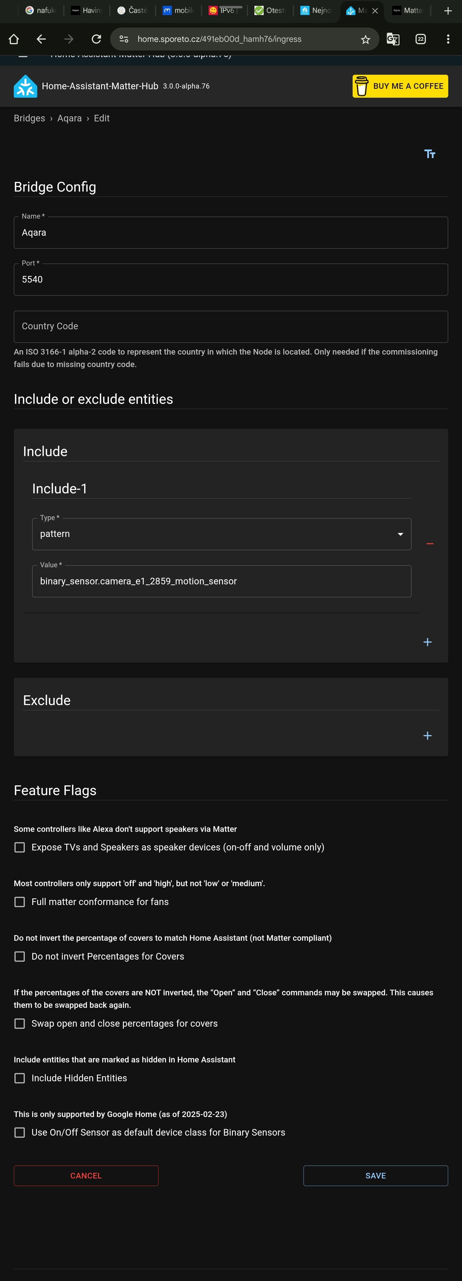Screen dimensions: 462x1281
Task: Open the Type dropdown showing pattern
Action: point(221,534)
